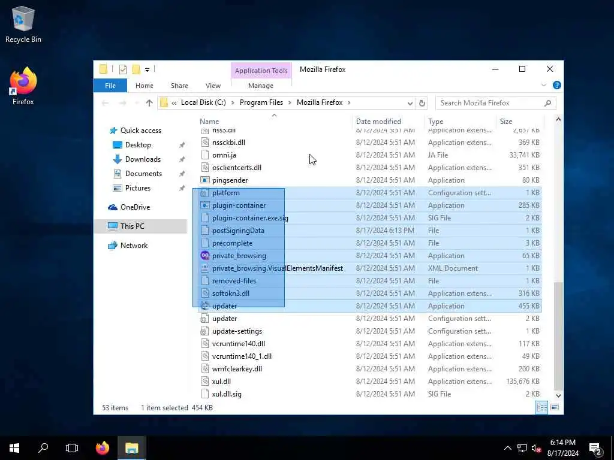Viewport: 614px width, 460px height.
Task: Open the address bar history dropdown
Action: [x=410, y=103]
